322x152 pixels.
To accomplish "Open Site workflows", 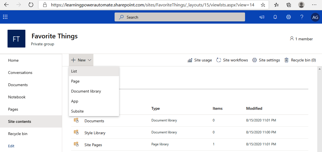I will tap(232, 60).
